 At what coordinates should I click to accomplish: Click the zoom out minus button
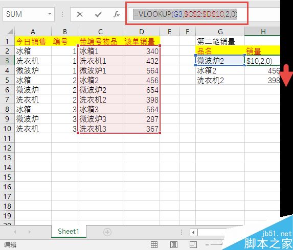coord(207,244)
